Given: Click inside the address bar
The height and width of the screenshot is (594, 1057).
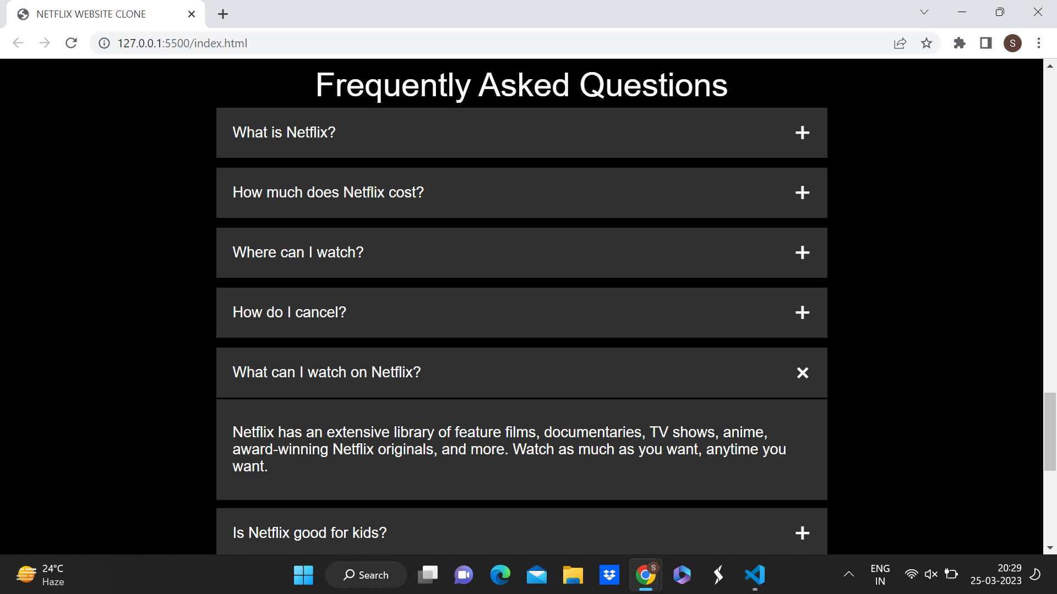Looking at the screenshot, I should [385, 43].
